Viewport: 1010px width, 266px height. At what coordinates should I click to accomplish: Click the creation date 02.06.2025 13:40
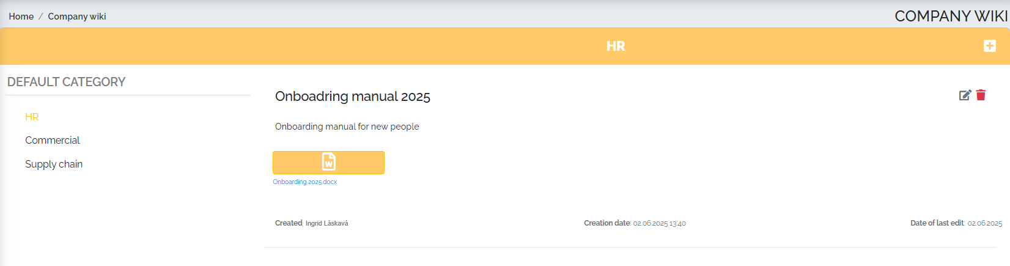pyautogui.click(x=660, y=223)
